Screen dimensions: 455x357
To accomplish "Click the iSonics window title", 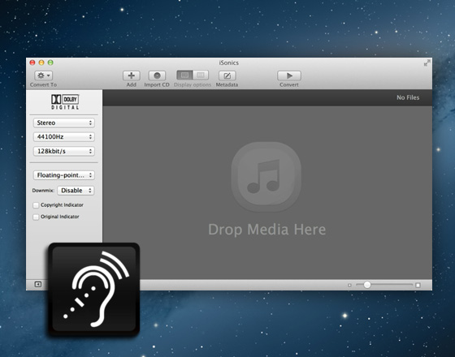I will [229, 62].
